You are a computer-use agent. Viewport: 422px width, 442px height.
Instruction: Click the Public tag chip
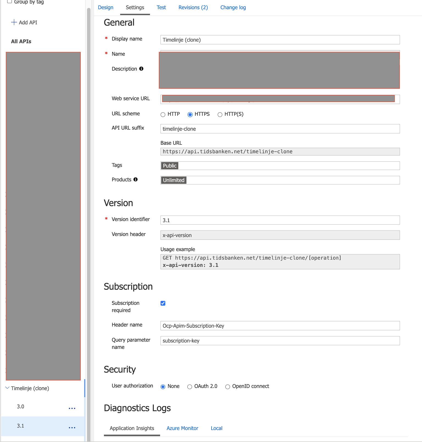coord(170,166)
